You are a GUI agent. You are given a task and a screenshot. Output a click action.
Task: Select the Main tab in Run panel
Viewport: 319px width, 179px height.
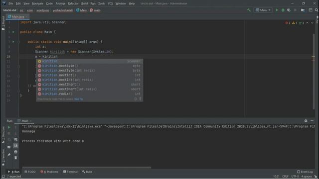[24, 121]
